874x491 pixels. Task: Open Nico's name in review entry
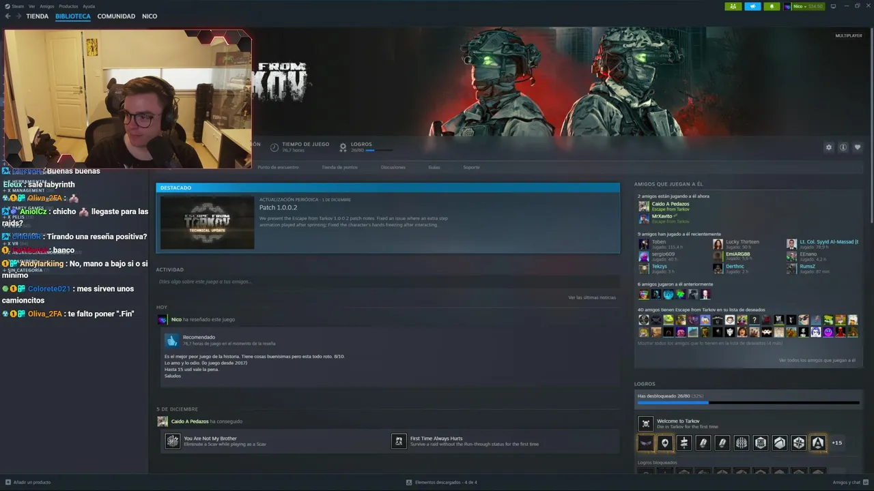176,319
